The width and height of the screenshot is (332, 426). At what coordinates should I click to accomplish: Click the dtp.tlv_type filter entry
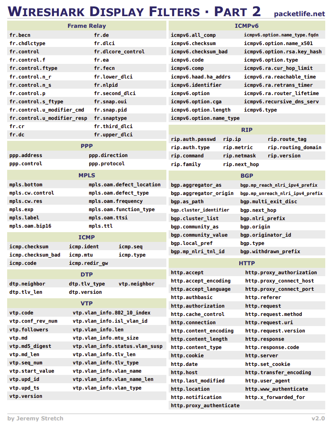pos(87,284)
